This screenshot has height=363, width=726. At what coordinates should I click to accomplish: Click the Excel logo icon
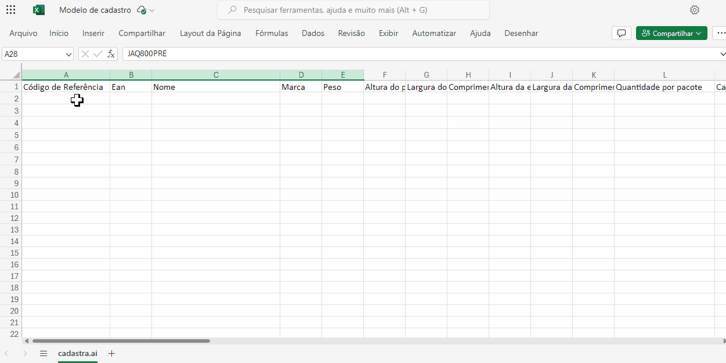(x=39, y=10)
